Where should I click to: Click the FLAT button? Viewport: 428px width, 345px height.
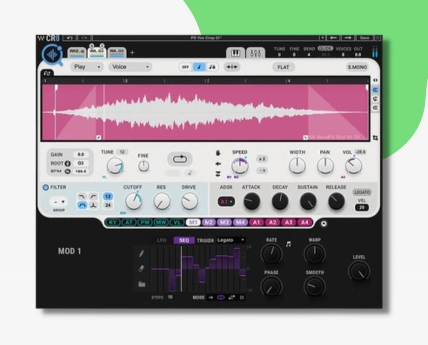tap(283, 67)
